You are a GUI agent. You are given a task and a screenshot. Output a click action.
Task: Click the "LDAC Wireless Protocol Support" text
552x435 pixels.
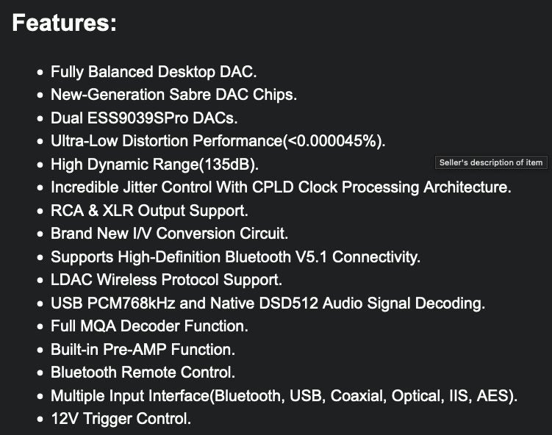coord(166,280)
